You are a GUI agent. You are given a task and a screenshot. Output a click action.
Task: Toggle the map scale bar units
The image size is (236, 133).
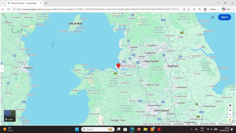coord(225,124)
